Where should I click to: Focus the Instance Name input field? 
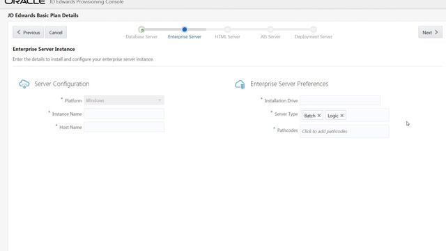point(124,114)
